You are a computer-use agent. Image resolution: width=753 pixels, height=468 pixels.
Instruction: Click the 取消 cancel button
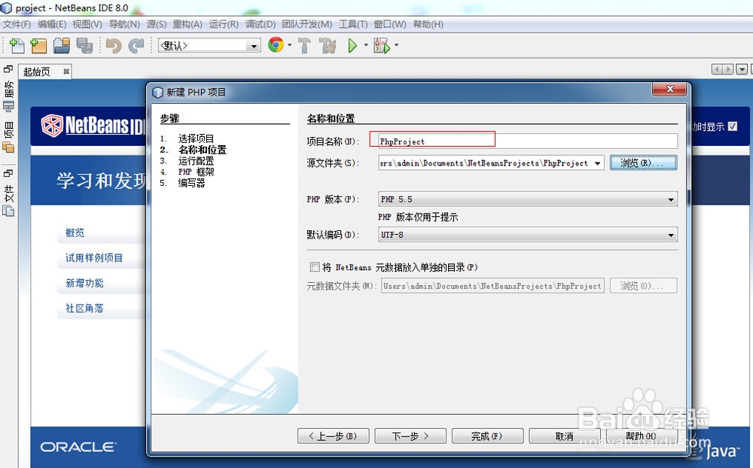564,436
